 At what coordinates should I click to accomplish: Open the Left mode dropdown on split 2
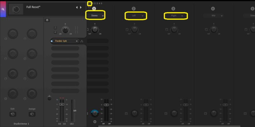(x=136, y=16)
